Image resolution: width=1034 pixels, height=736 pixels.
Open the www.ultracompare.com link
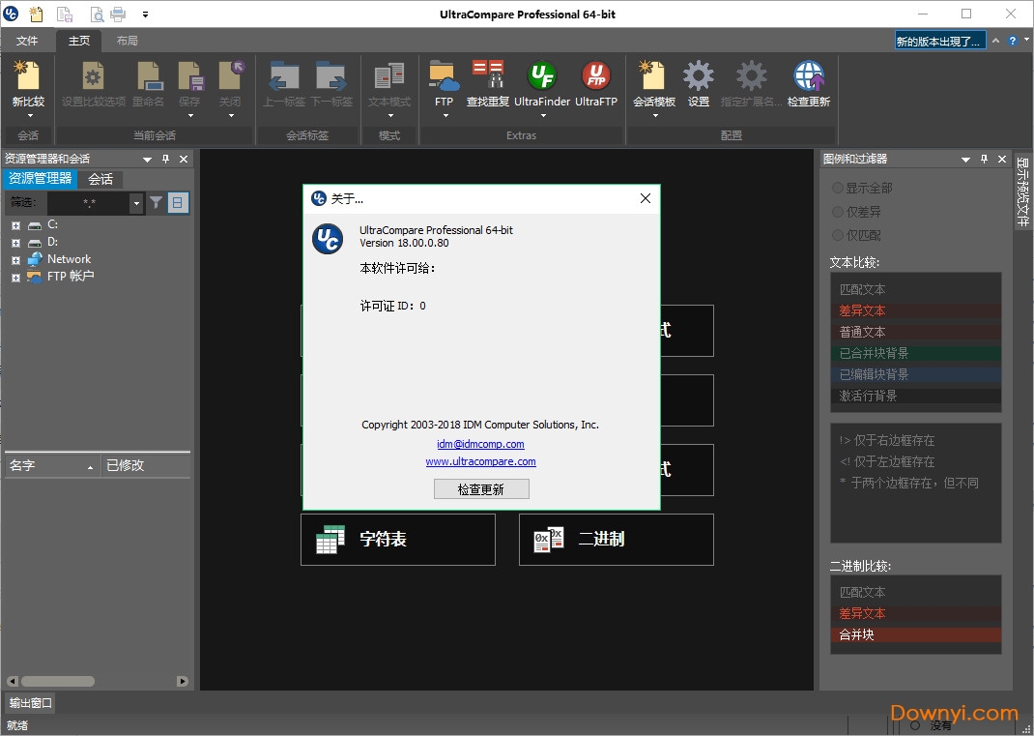tap(480, 461)
